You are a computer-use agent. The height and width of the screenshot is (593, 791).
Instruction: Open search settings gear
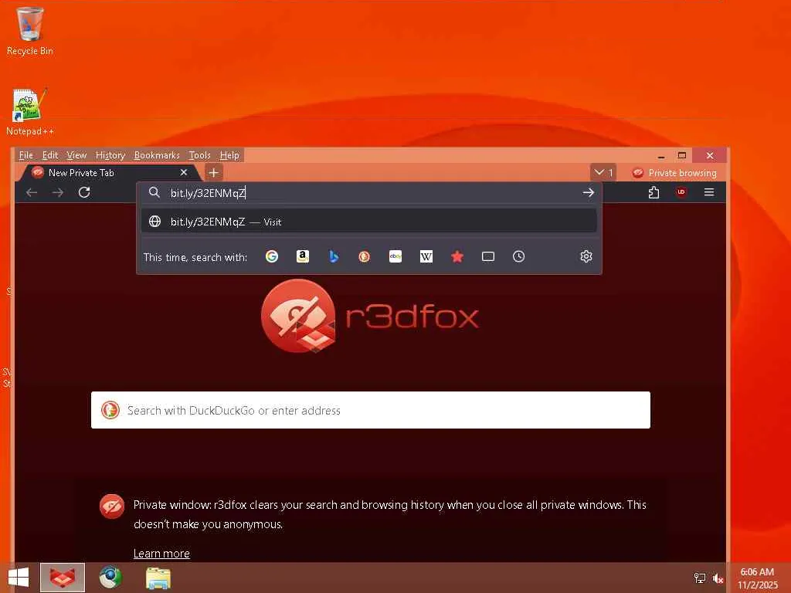pyautogui.click(x=586, y=256)
